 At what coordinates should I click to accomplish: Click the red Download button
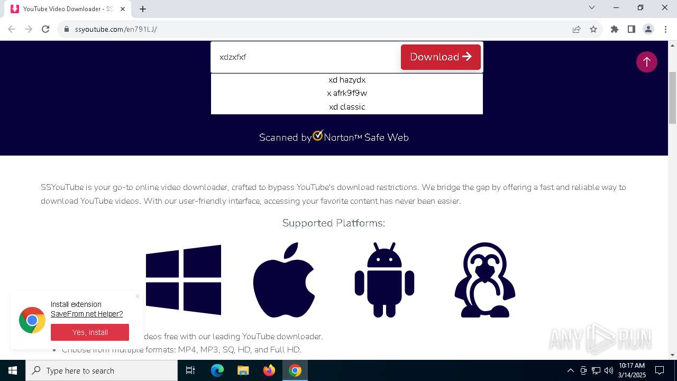tap(441, 57)
